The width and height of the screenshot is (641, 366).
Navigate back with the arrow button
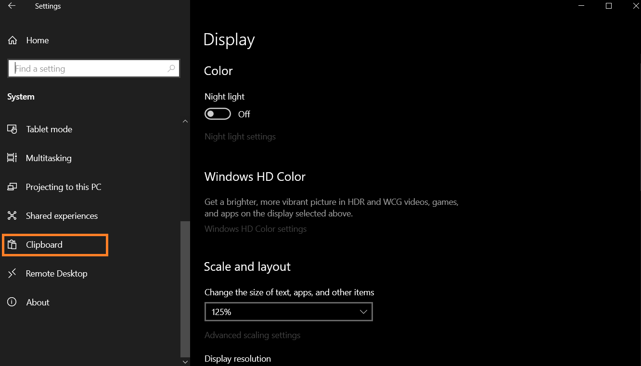[x=11, y=6]
